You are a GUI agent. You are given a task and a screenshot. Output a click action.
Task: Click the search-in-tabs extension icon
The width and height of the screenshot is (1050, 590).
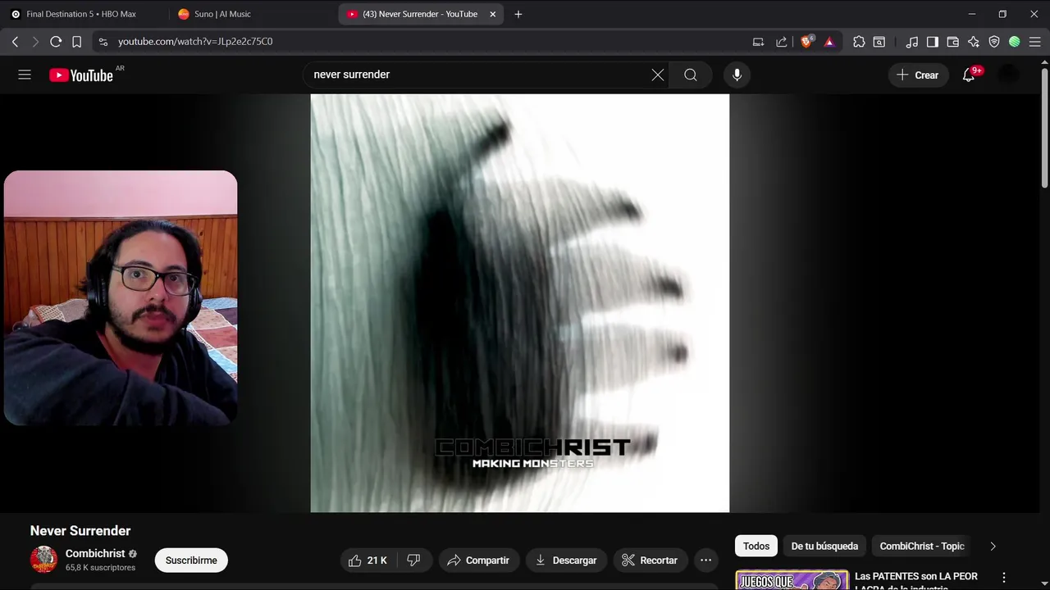tap(879, 41)
